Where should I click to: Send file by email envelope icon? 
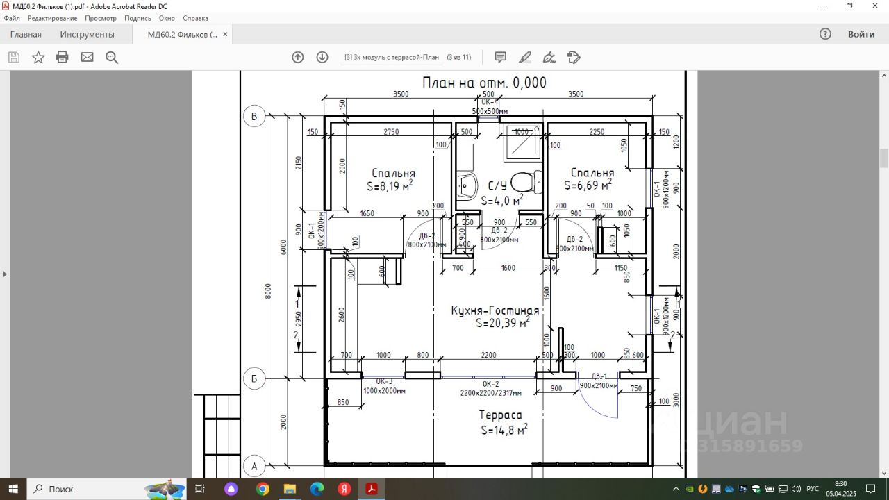pyautogui.click(x=87, y=58)
